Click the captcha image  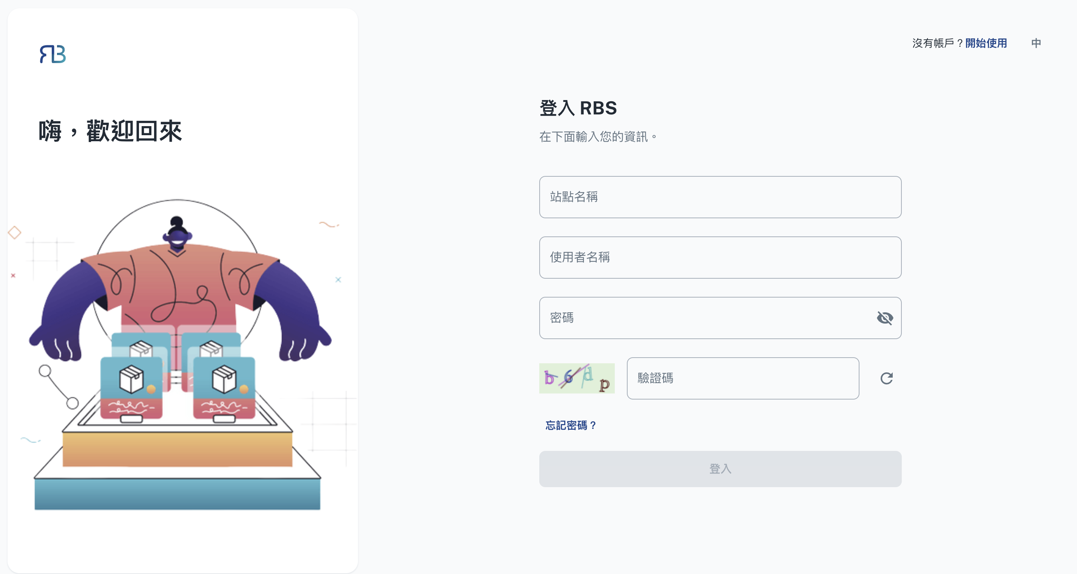click(x=577, y=378)
